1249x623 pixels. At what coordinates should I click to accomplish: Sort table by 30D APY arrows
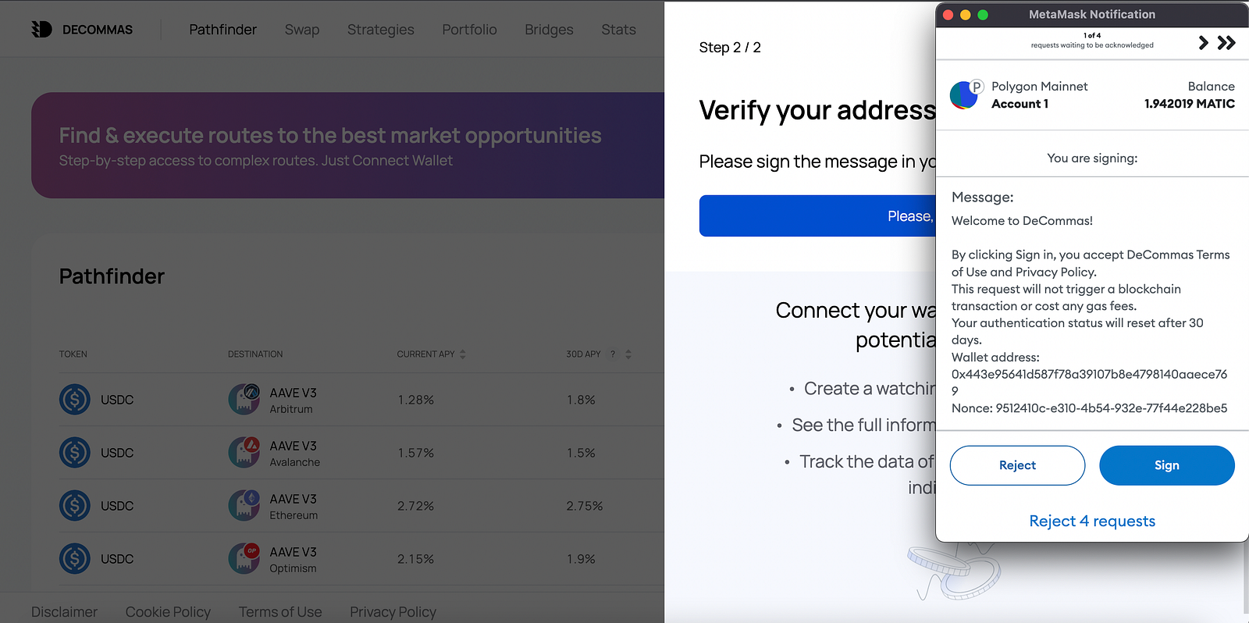point(628,354)
